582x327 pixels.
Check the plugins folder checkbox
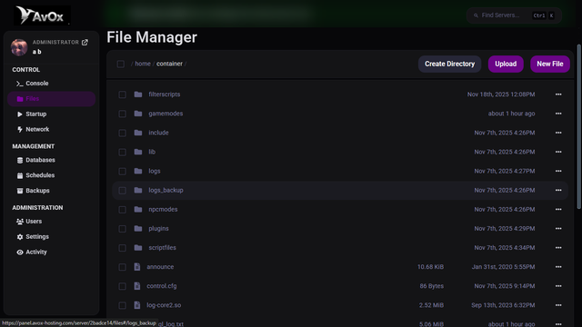point(122,229)
